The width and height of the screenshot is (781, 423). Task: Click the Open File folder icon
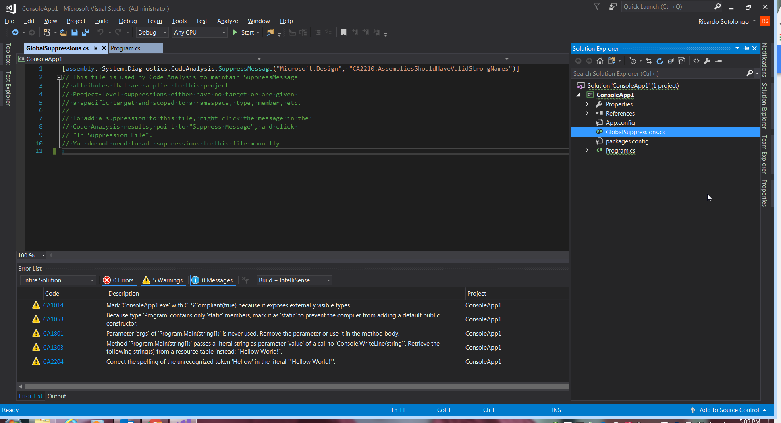click(64, 33)
